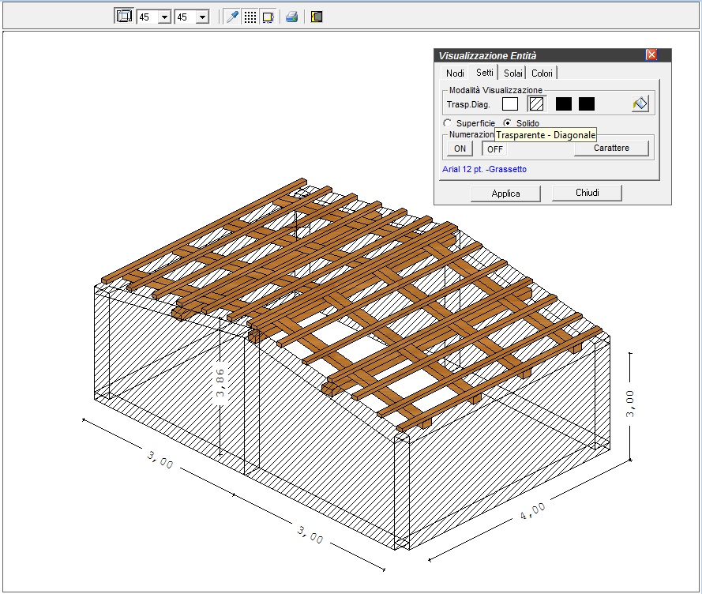This screenshot has width=702, height=594.
Task: Click the blue text "Arial 12 pt. -Grassetto"
Action: pos(484,169)
